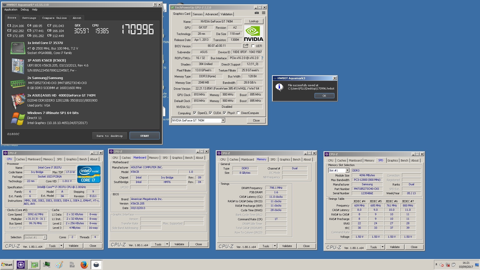Open the PNG file tool taskbar icon

(72, 265)
